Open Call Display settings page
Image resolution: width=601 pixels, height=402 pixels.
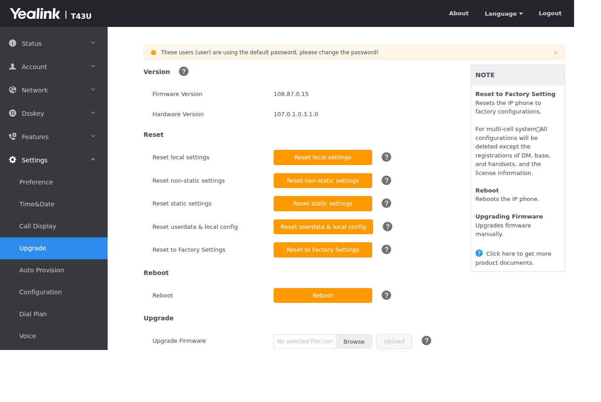pyautogui.click(x=54, y=226)
